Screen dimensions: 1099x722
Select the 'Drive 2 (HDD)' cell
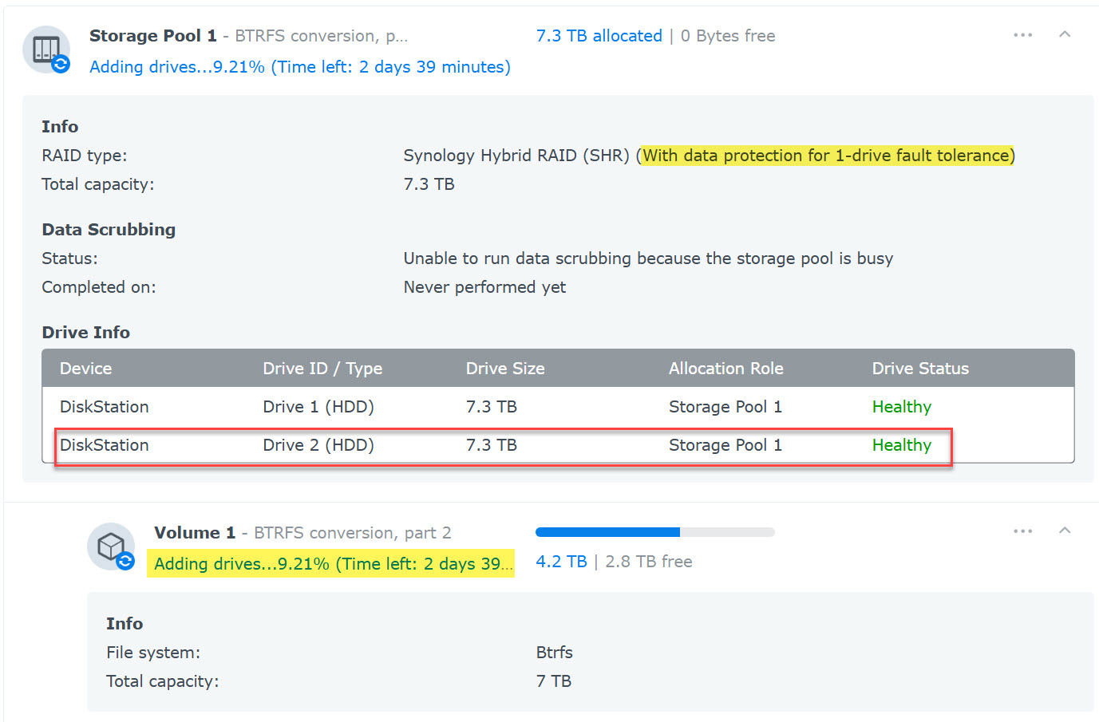pyautogui.click(x=318, y=445)
